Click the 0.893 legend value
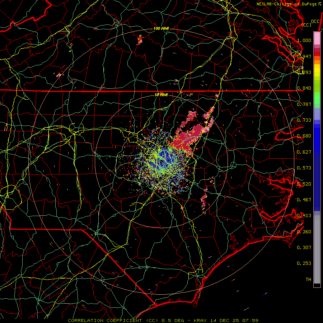Image resolution: width=323 pixels, height=323 pixels. [304, 72]
